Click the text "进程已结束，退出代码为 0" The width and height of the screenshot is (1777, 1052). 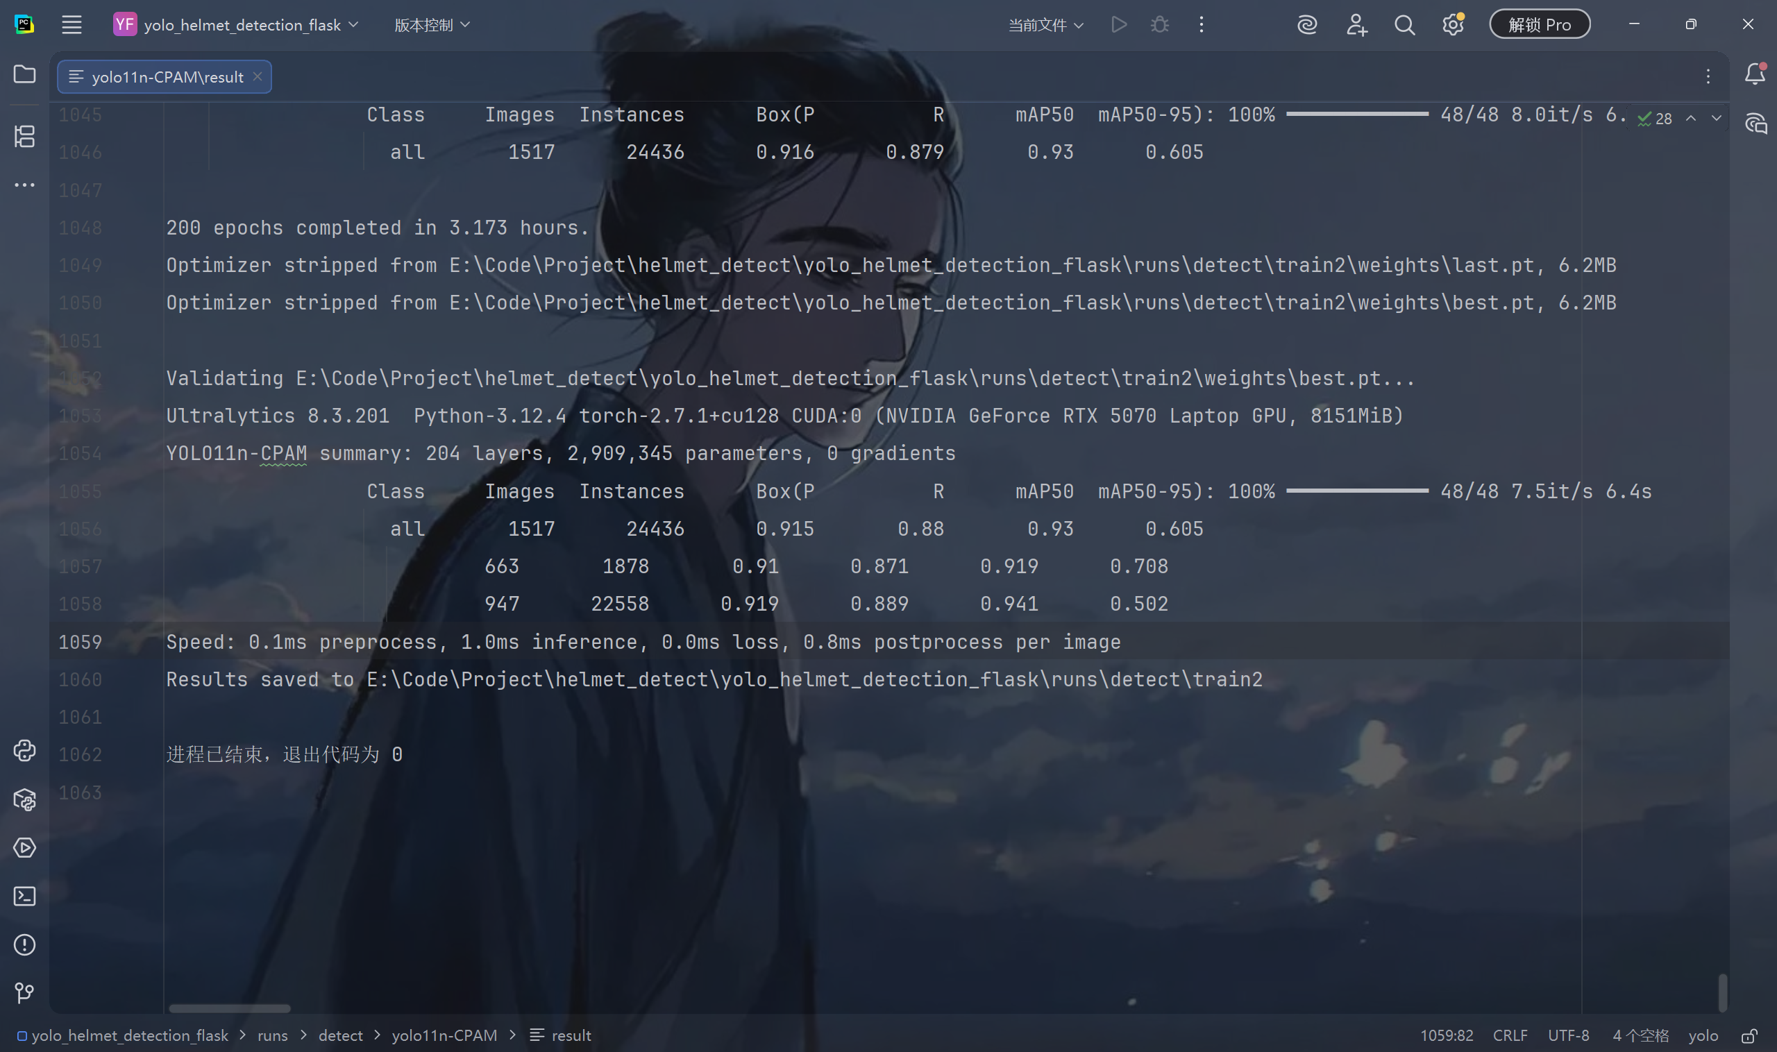coord(285,754)
